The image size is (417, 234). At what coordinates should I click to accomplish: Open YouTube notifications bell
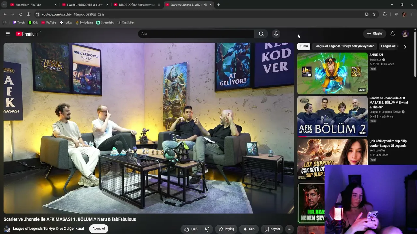(x=393, y=34)
